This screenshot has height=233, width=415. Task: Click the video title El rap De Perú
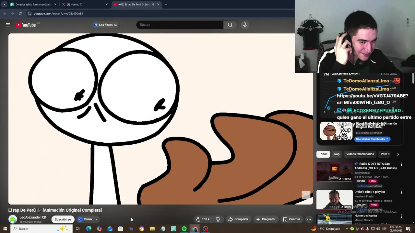(55, 210)
